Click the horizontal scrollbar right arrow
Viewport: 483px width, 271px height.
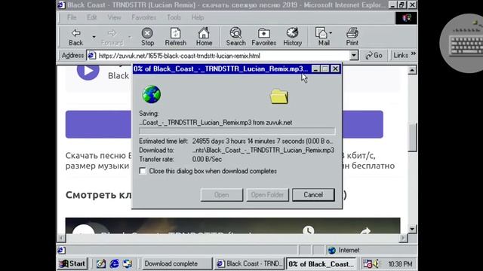point(403,238)
